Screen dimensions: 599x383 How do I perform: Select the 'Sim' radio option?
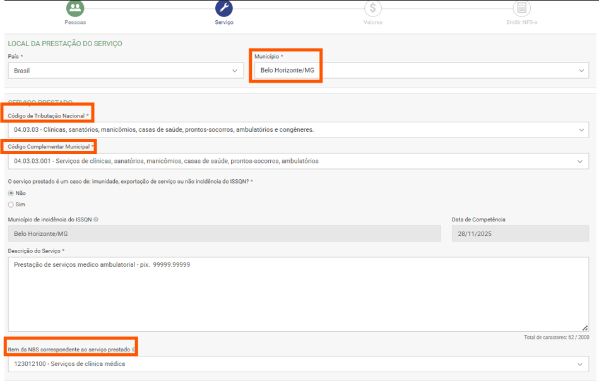pos(11,204)
